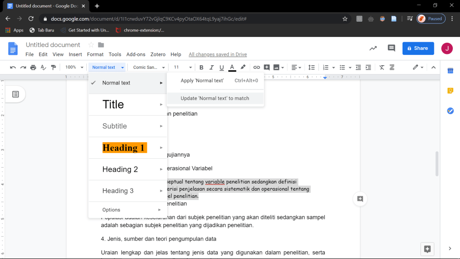Viewport: 460px width, 259px height.
Task: Click the Undo arrow in the toolbar
Action: point(13,67)
